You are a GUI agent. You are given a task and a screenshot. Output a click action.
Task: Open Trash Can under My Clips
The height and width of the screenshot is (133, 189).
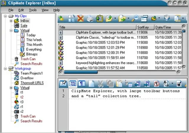tap(28, 59)
